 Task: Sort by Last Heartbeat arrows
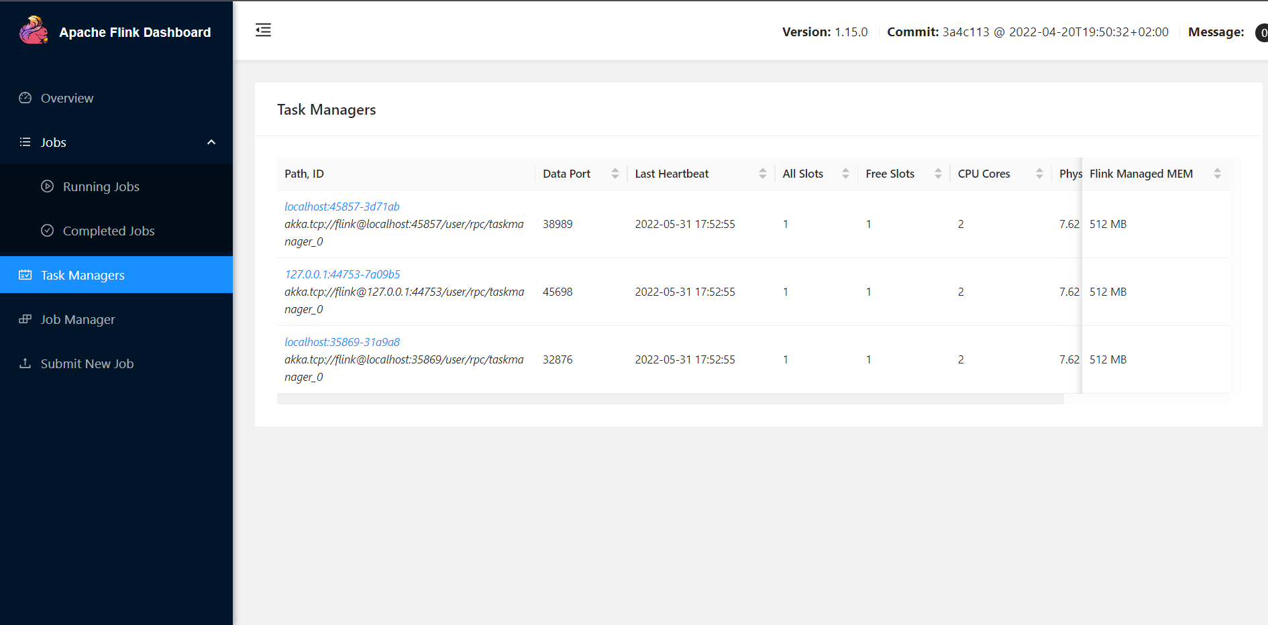click(x=763, y=174)
